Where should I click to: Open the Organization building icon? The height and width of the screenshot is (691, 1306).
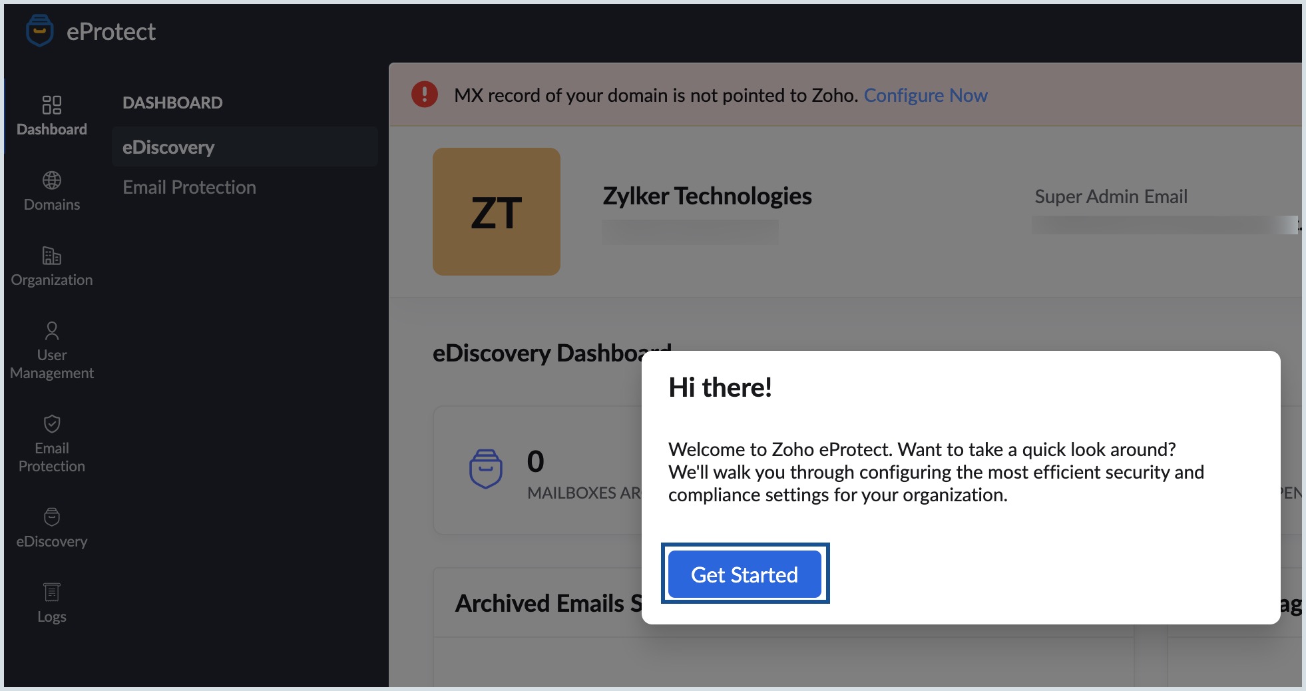tap(52, 256)
